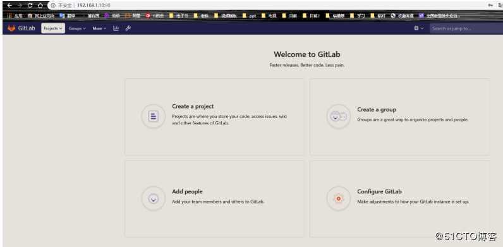The width and height of the screenshot is (503, 247).
Task: Open the globe icon bookmark
Action: [403, 15]
